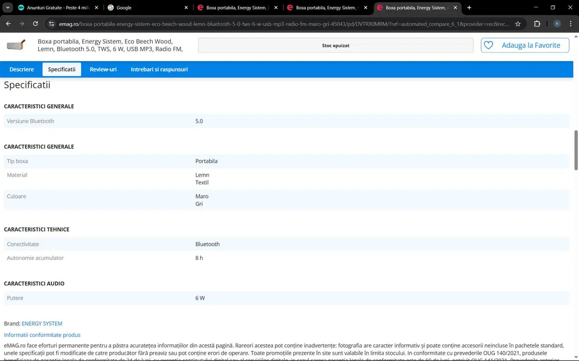
Task: Bookmark this page with star icon
Action: 518,24
